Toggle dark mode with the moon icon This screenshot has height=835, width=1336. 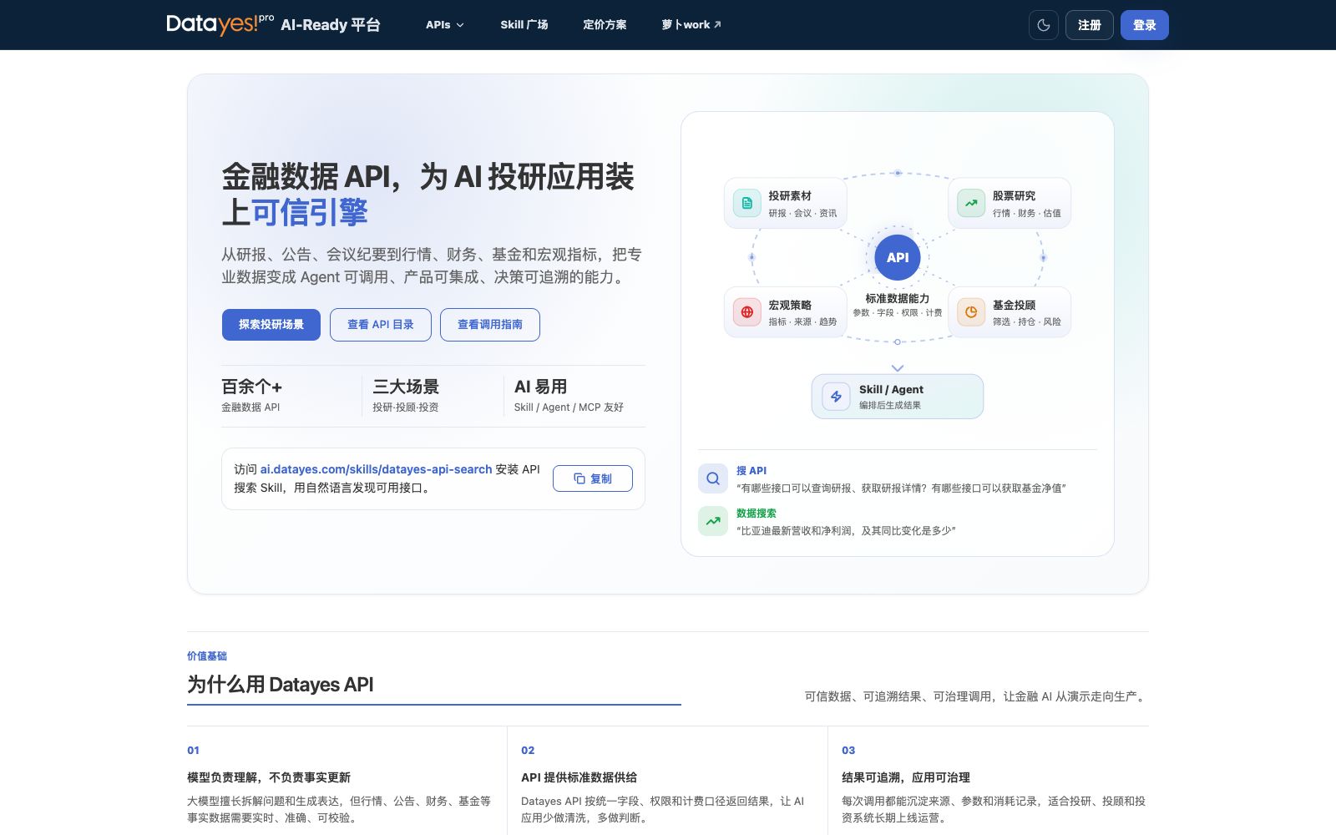click(x=1044, y=25)
